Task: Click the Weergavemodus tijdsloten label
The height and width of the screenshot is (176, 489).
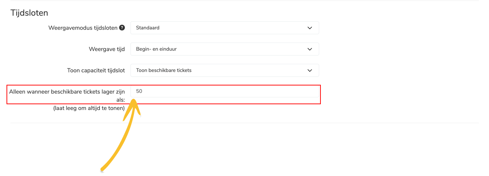Action: click(83, 28)
